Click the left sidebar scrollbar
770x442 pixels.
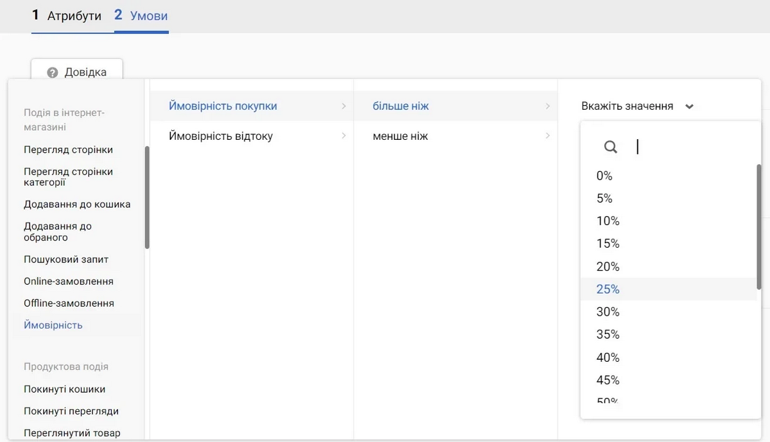coord(147,198)
